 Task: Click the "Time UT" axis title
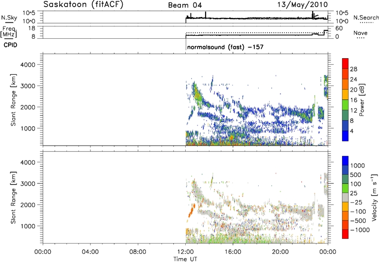coord(185,259)
